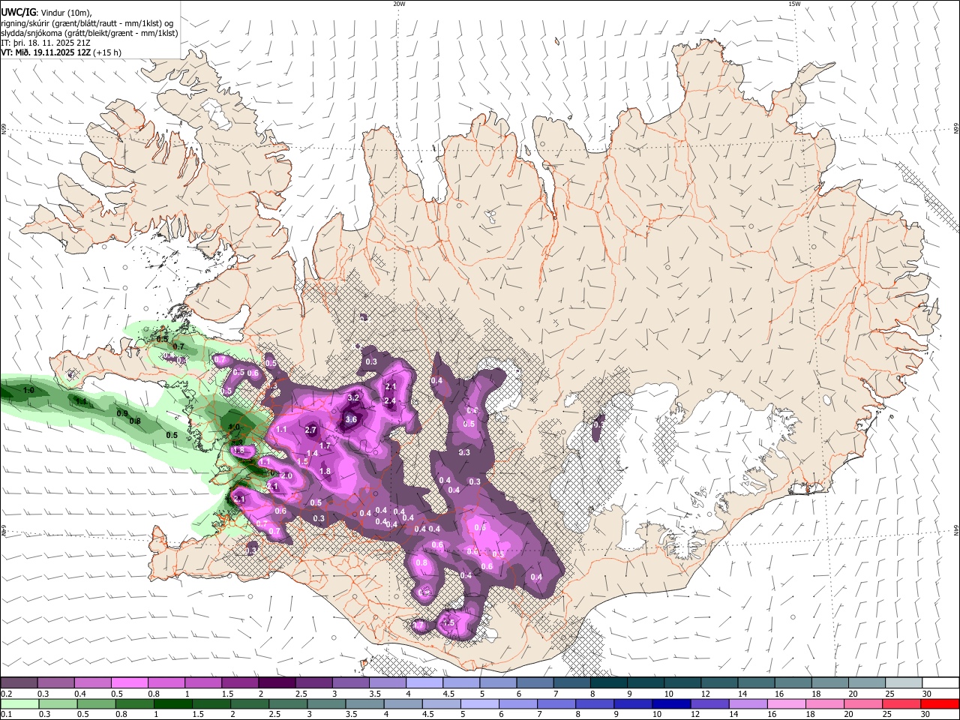This screenshot has height=720, width=960.
Task: Click the '15W' longitude label
Action: [x=794, y=4]
